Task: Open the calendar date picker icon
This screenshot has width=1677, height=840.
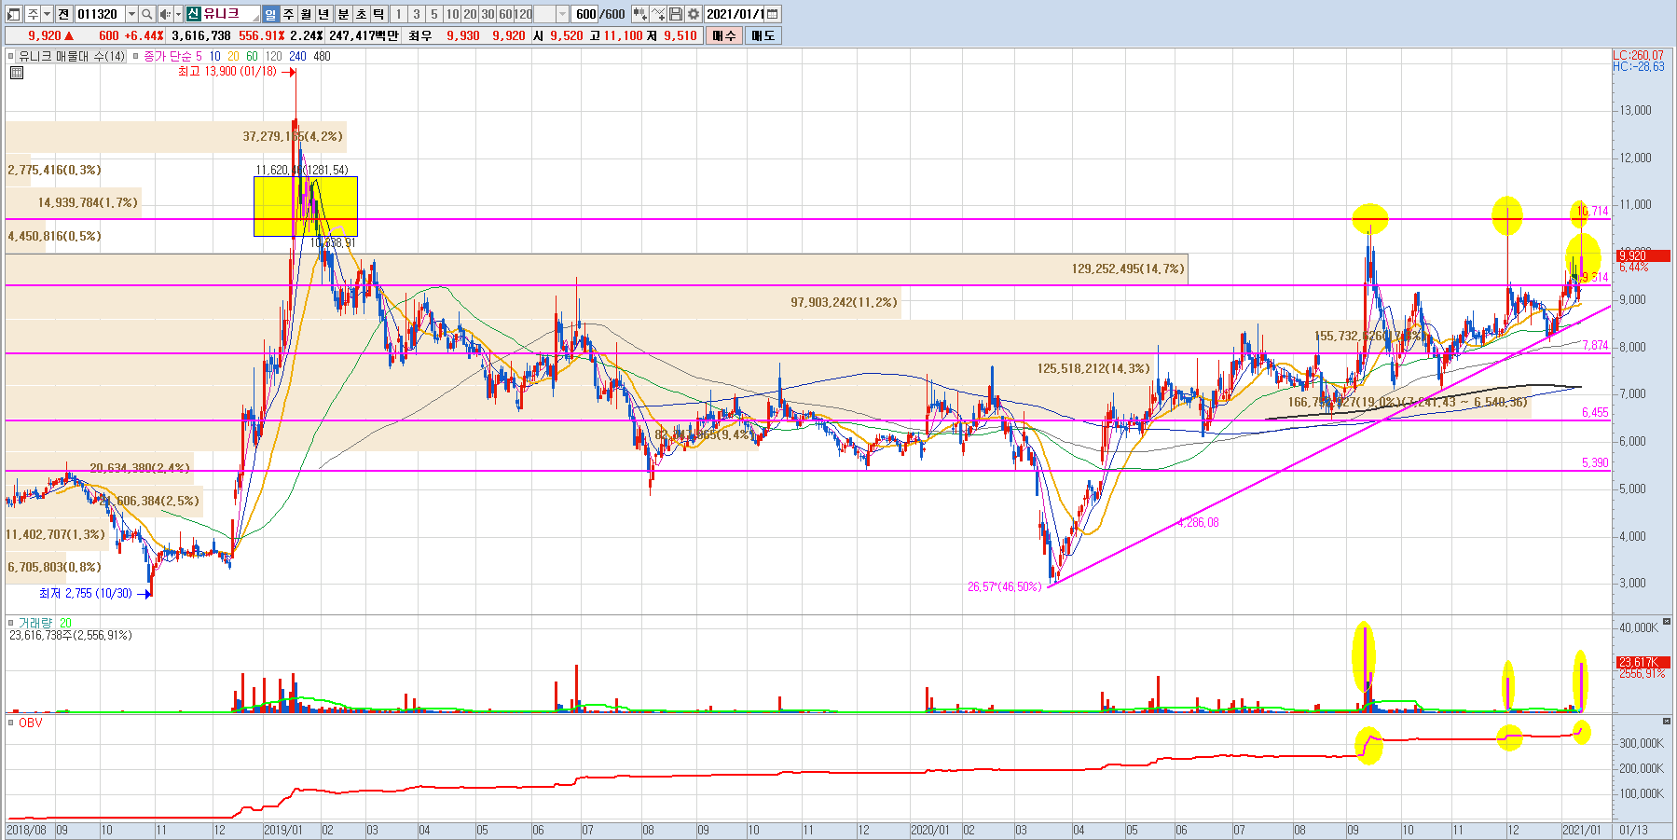Action: coord(772,14)
